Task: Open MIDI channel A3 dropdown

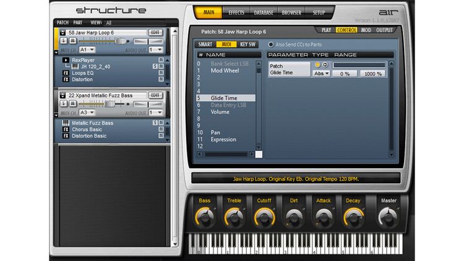Action: coord(87,113)
